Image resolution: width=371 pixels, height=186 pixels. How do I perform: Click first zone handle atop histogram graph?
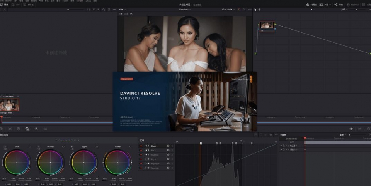[x=201, y=143]
